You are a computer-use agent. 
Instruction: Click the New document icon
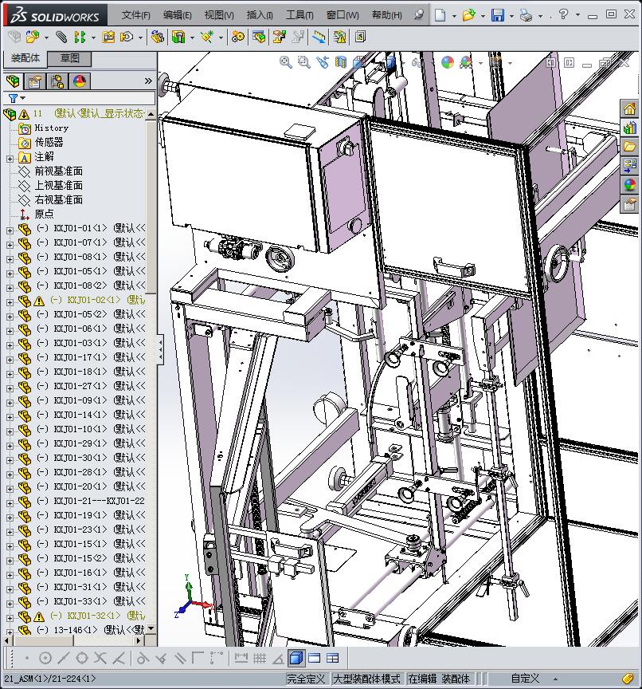(x=440, y=15)
